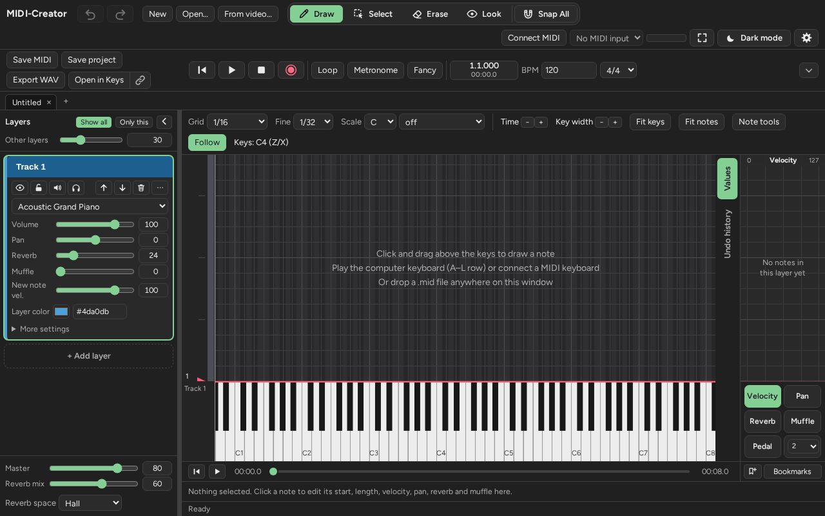The image size is (825, 516).
Task: Hide Track 1 with the eye icon
Action: point(20,188)
